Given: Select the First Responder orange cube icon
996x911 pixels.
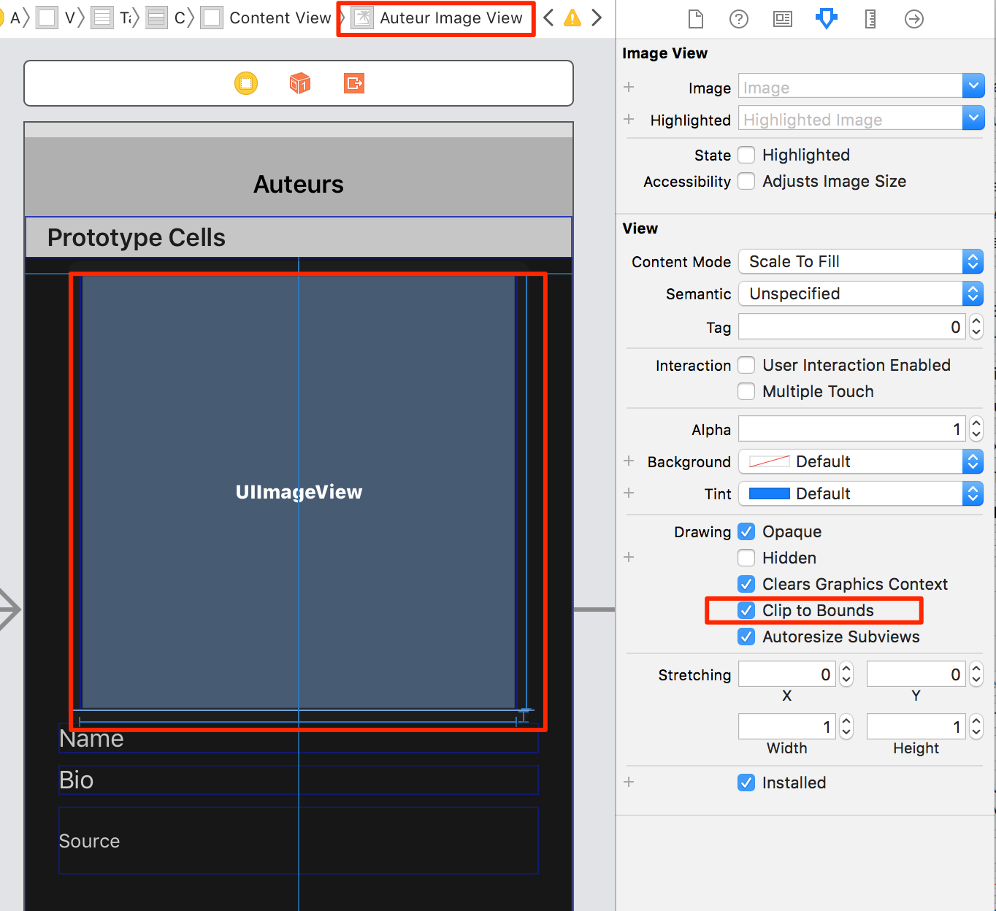Looking at the screenshot, I should pos(299,83).
